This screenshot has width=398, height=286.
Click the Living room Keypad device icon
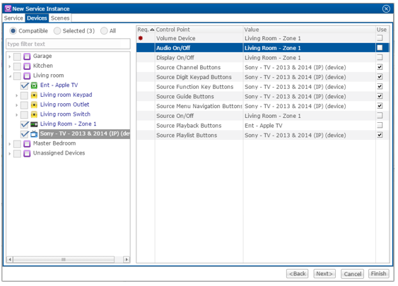tap(34, 95)
